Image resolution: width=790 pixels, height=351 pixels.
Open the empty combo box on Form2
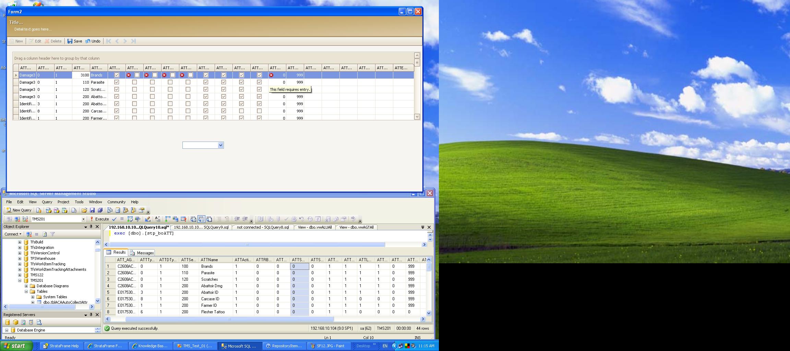pyautogui.click(x=220, y=145)
